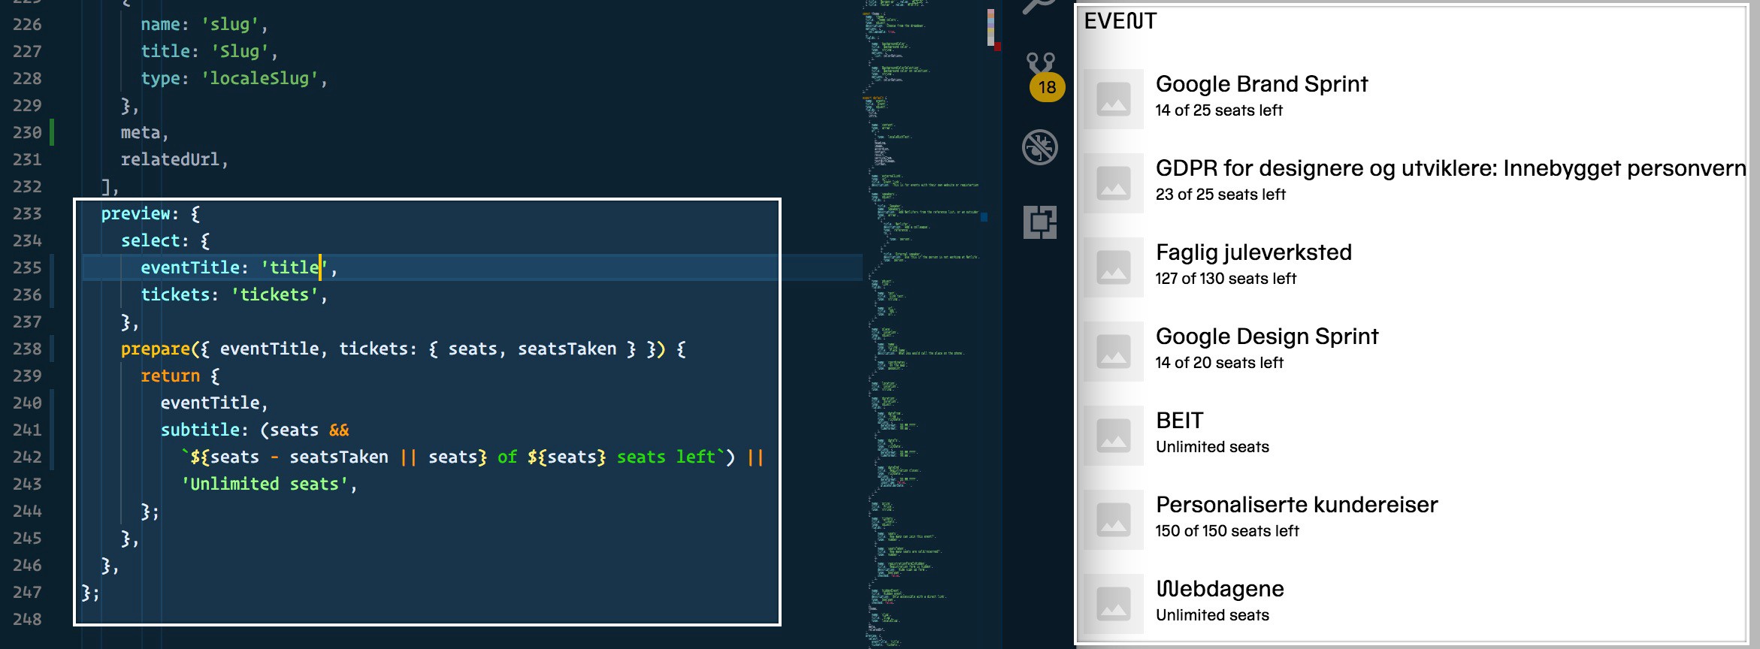Click the EVENT list heading

1120,21
